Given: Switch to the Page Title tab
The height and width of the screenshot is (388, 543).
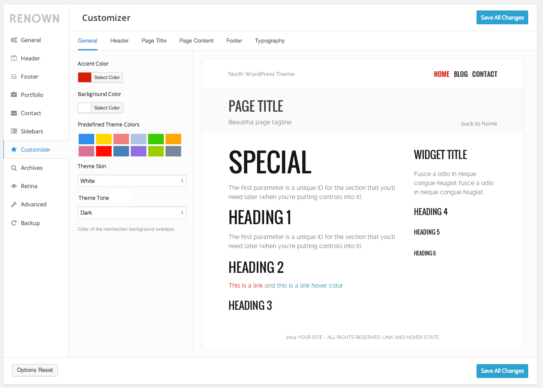Looking at the screenshot, I should 154,40.
